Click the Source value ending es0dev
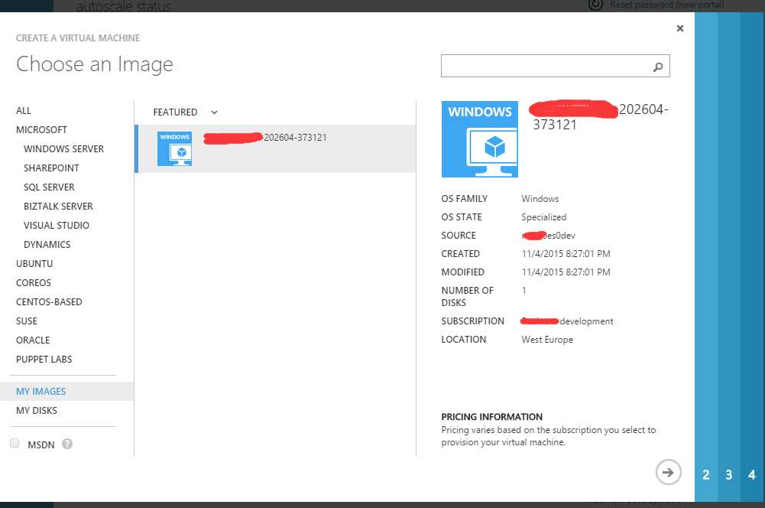 point(549,236)
